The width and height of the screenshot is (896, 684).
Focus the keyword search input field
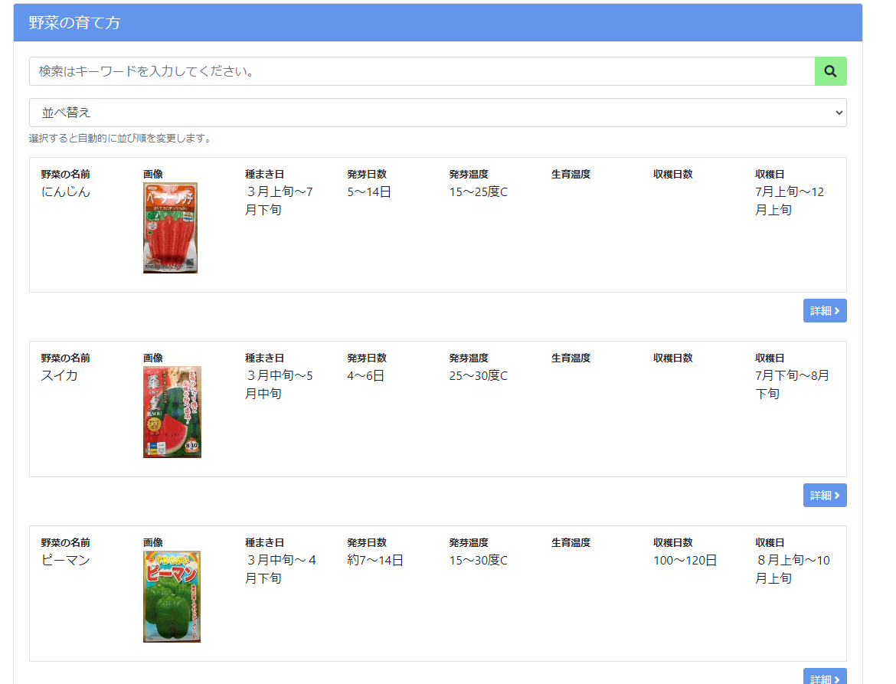click(x=422, y=71)
